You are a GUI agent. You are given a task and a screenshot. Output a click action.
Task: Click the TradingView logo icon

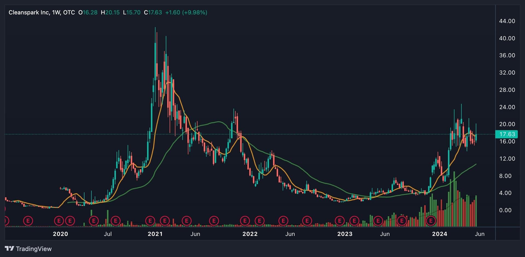(x=10, y=249)
